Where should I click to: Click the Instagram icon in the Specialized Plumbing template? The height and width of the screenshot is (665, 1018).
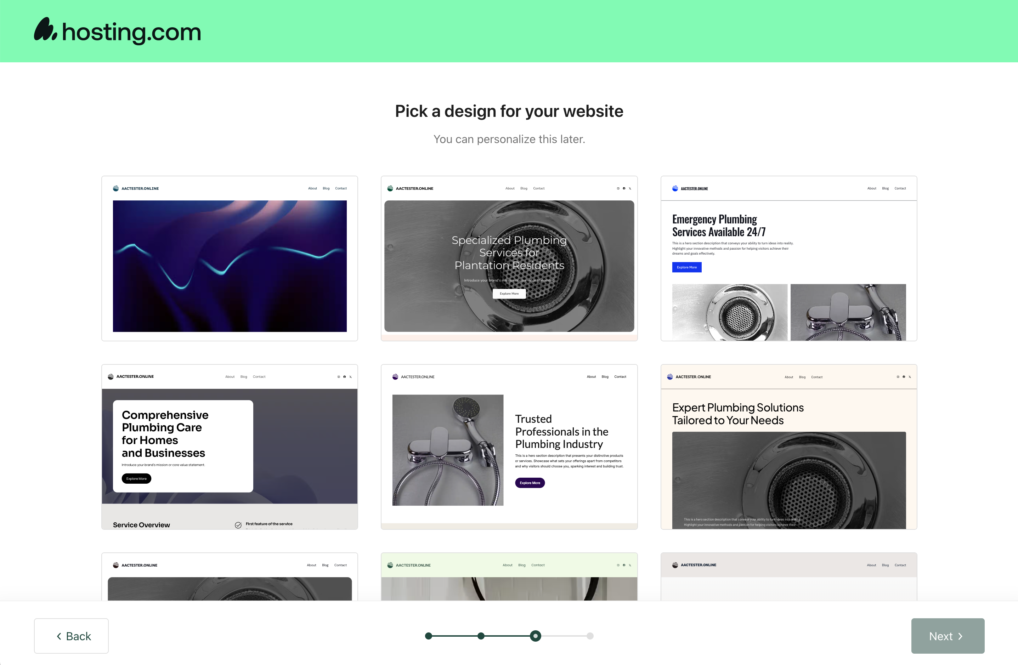(x=618, y=188)
